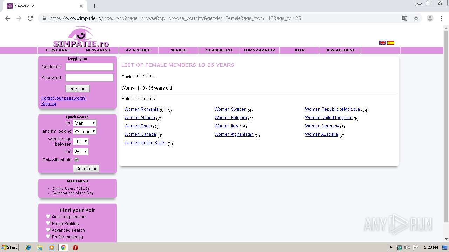Open FIRST PAGE menu item
449x252 pixels.
click(x=58, y=50)
